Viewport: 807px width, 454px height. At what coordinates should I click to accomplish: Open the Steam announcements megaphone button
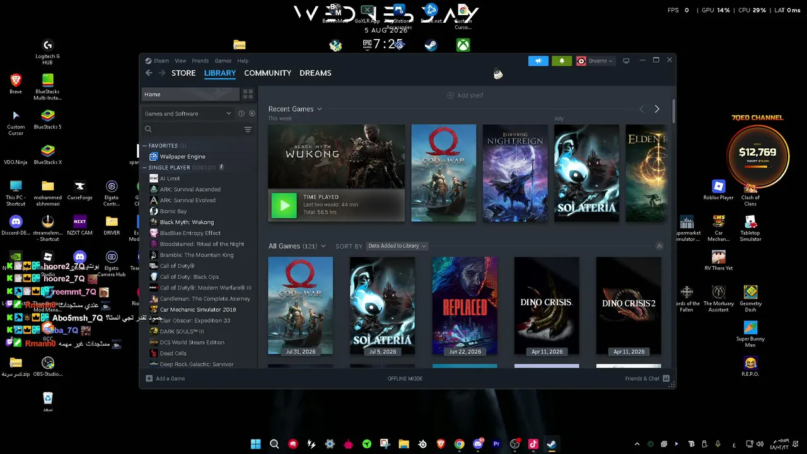538,61
